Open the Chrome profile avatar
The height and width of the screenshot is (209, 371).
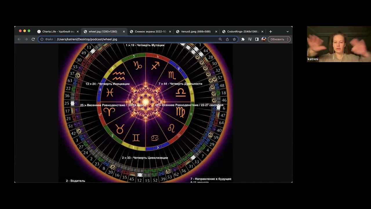tap(264, 39)
